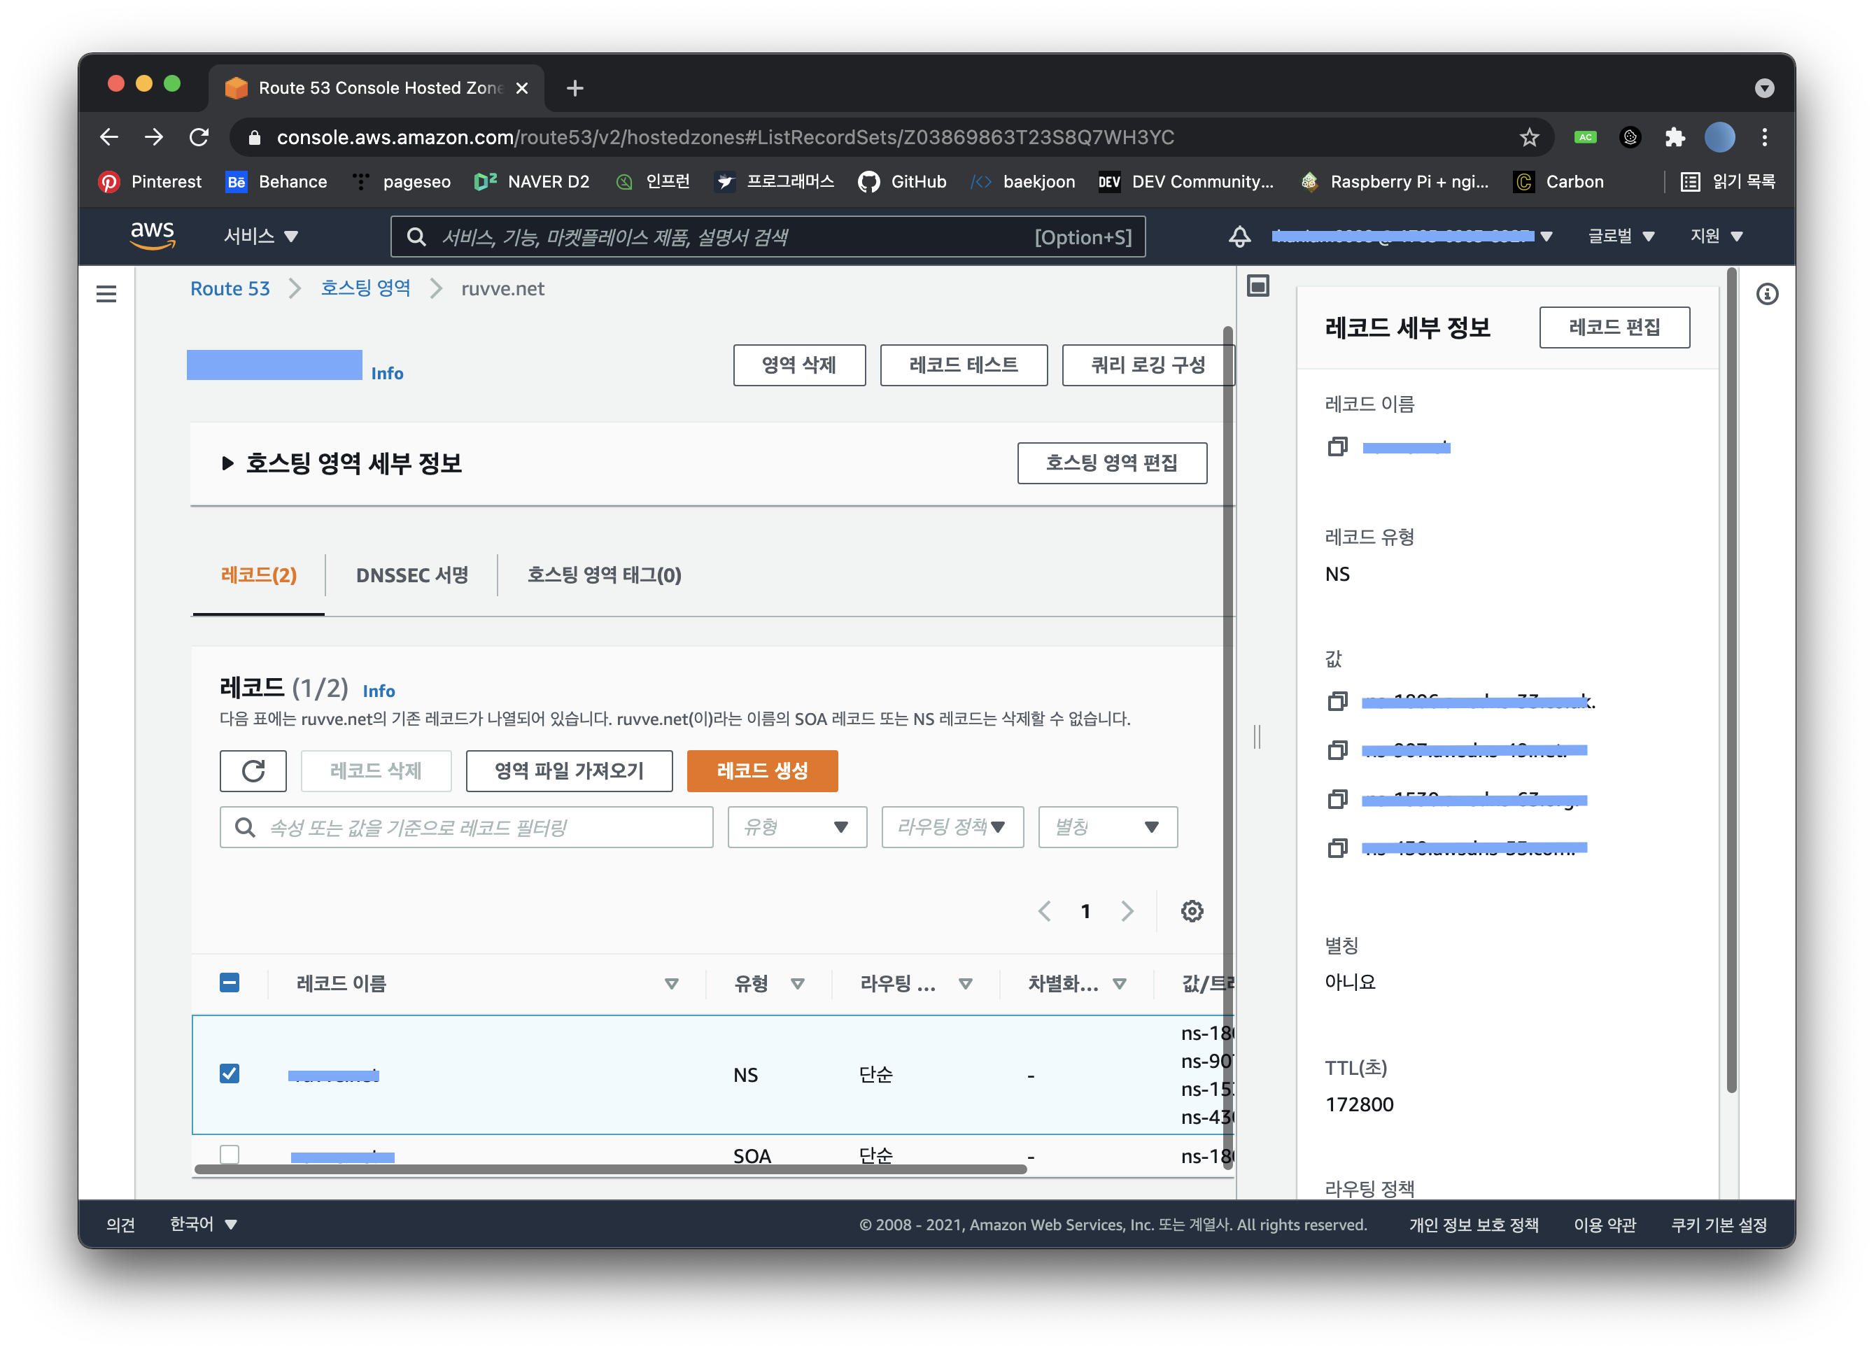This screenshot has height=1352, width=1874.
Task: Click the horizontal scrollbar under the records table
Action: (x=611, y=1169)
